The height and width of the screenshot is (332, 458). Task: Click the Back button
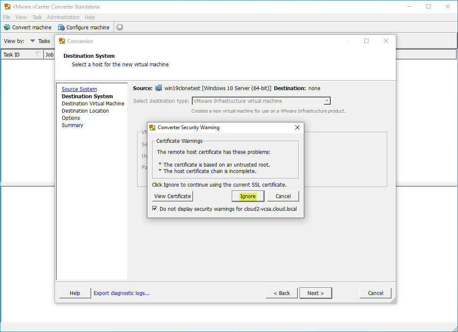tap(282, 293)
